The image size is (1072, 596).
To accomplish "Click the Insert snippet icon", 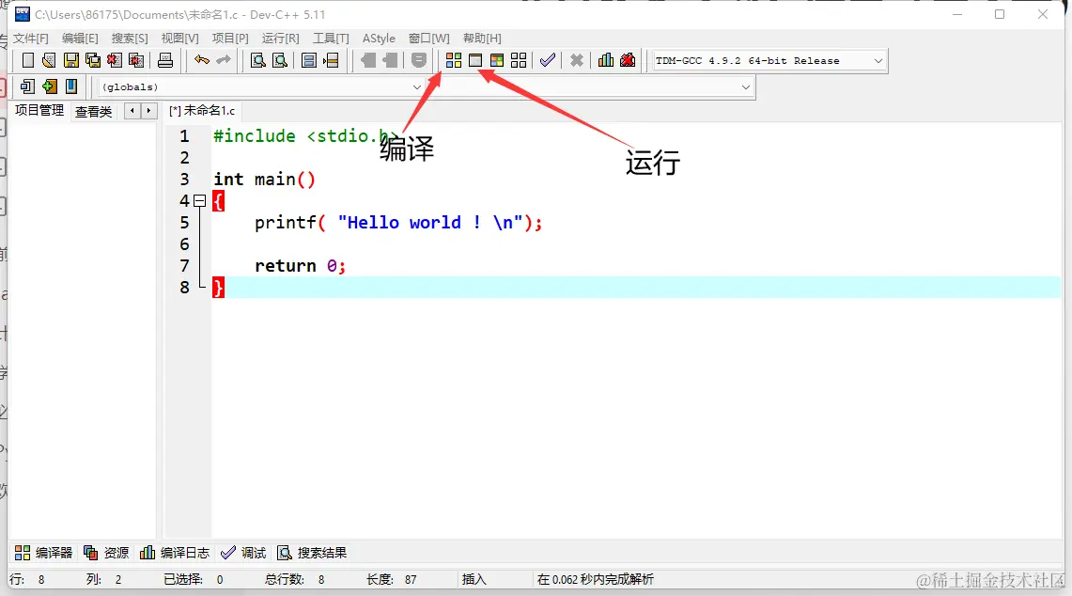I will (27, 86).
